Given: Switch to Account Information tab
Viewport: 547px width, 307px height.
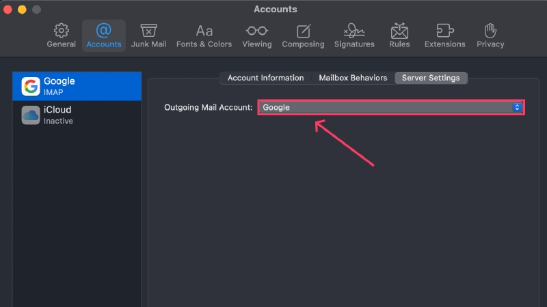Looking at the screenshot, I should pos(265,78).
